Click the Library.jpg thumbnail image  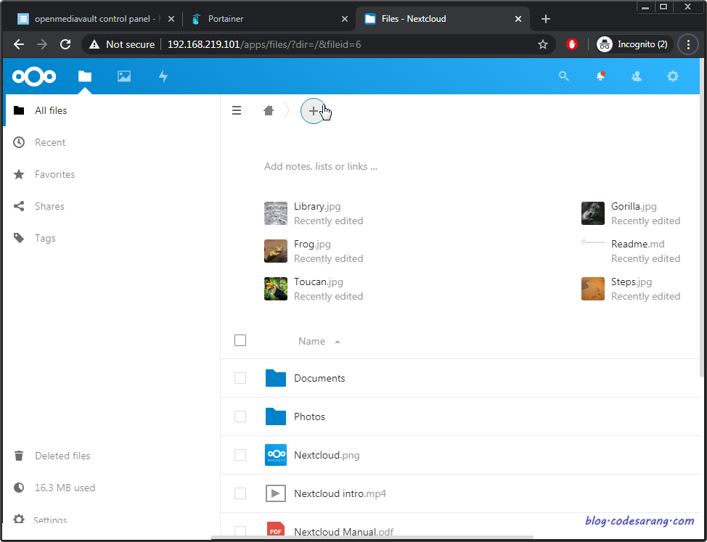pos(276,213)
